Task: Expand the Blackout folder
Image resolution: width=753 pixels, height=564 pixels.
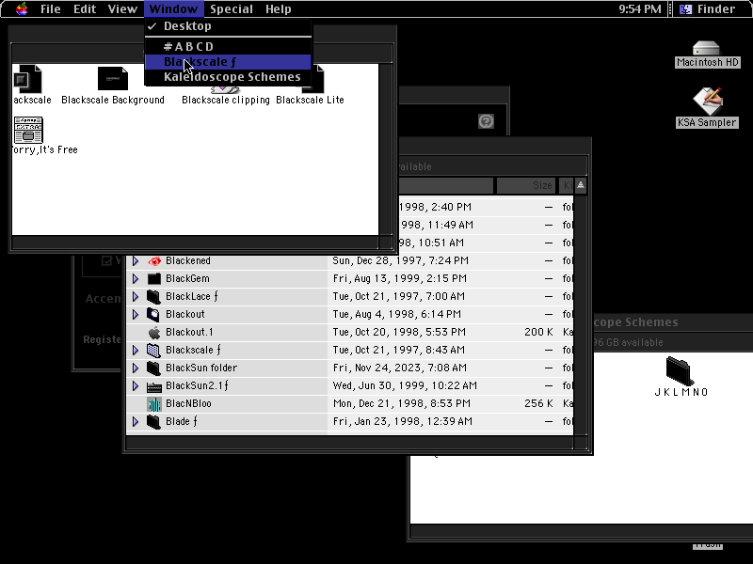Action: pos(136,314)
